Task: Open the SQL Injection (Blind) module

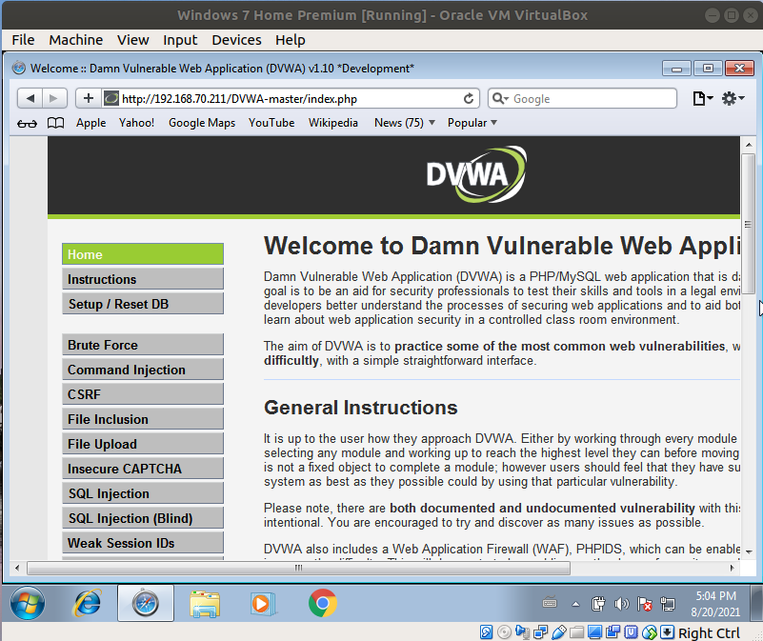Action: click(143, 518)
